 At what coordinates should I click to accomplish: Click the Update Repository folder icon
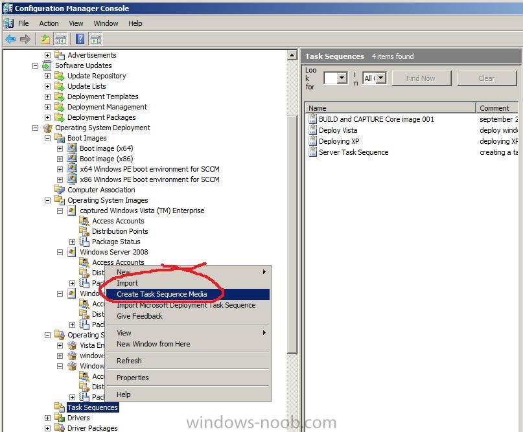coord(60,76)
